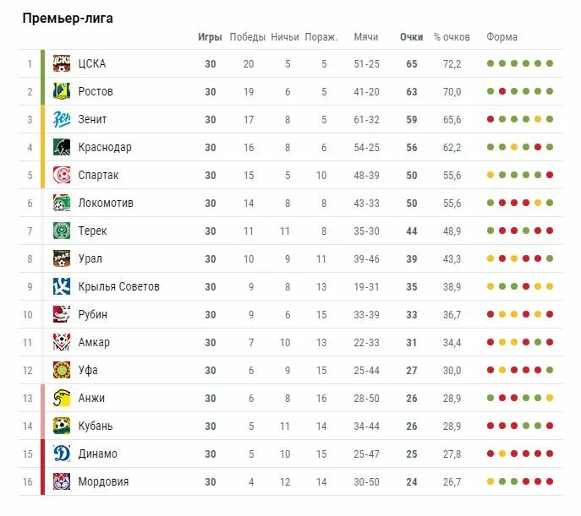Sort table by Очки column header
Image resolution: width=581 pixels, height=516 pixels.
pos(411,37)
